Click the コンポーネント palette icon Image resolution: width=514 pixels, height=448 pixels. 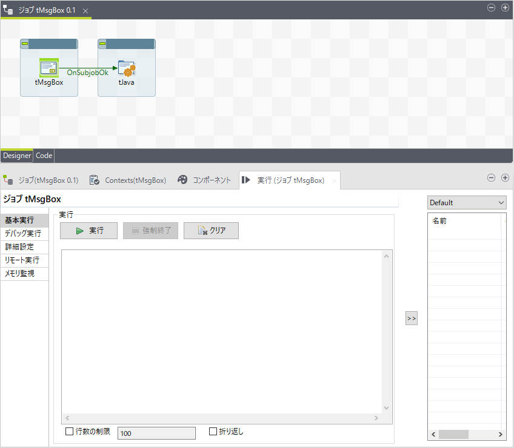point(181,180)
